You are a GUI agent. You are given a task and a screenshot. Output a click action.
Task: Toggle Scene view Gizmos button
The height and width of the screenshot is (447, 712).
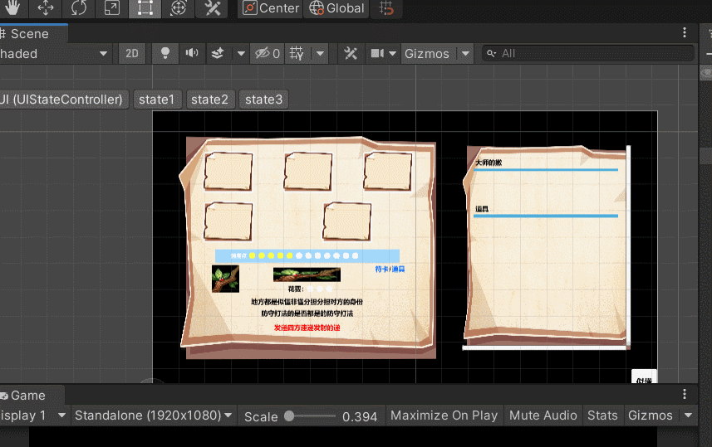point(427,54)
